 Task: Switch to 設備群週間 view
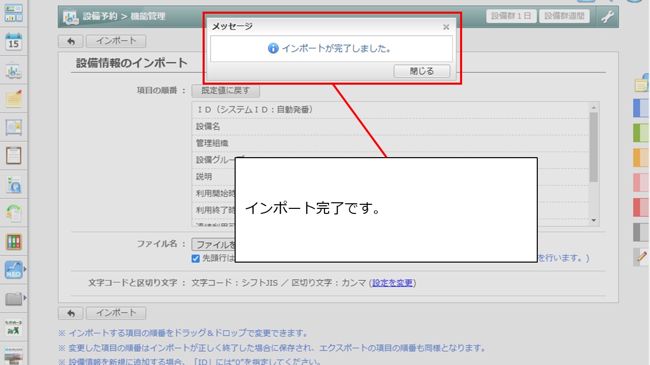tap(564, 16)
